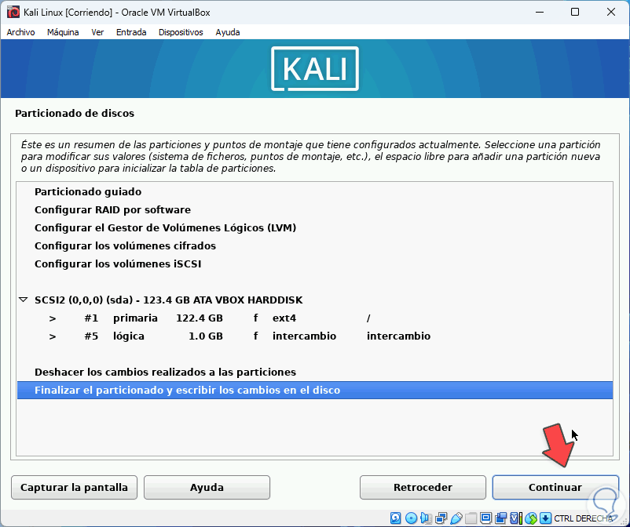630x527 pixels.
Task: Click the KALI logo banner
Action: pyautogui.click(x=315, y=68)
